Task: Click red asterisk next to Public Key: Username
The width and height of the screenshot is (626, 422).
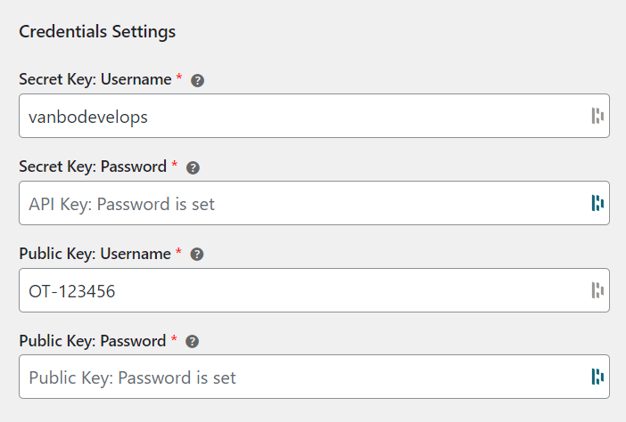Action: [179, 253]
